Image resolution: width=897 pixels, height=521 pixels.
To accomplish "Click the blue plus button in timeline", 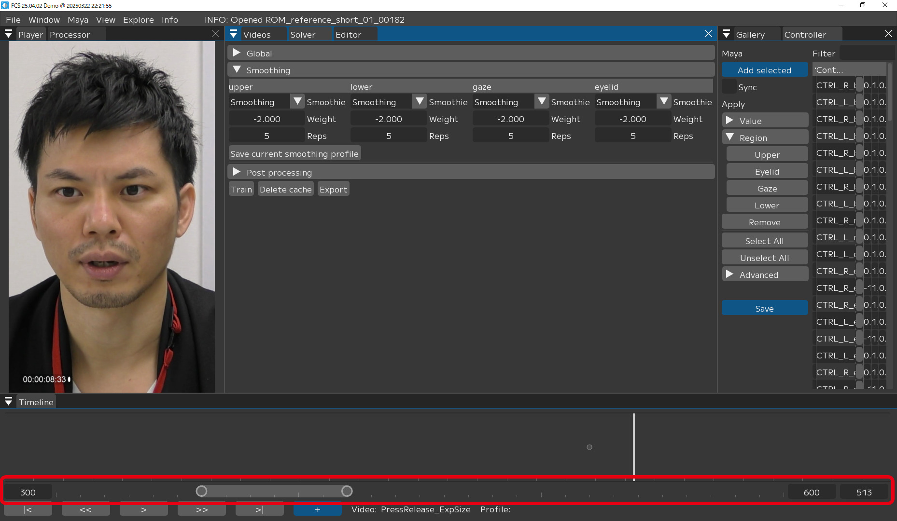I will coord(317,510).
